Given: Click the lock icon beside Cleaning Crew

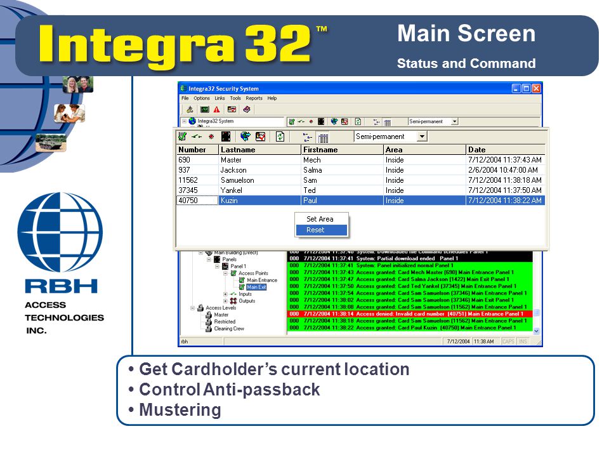Looking at the screenshot, I should pos(209,328).
